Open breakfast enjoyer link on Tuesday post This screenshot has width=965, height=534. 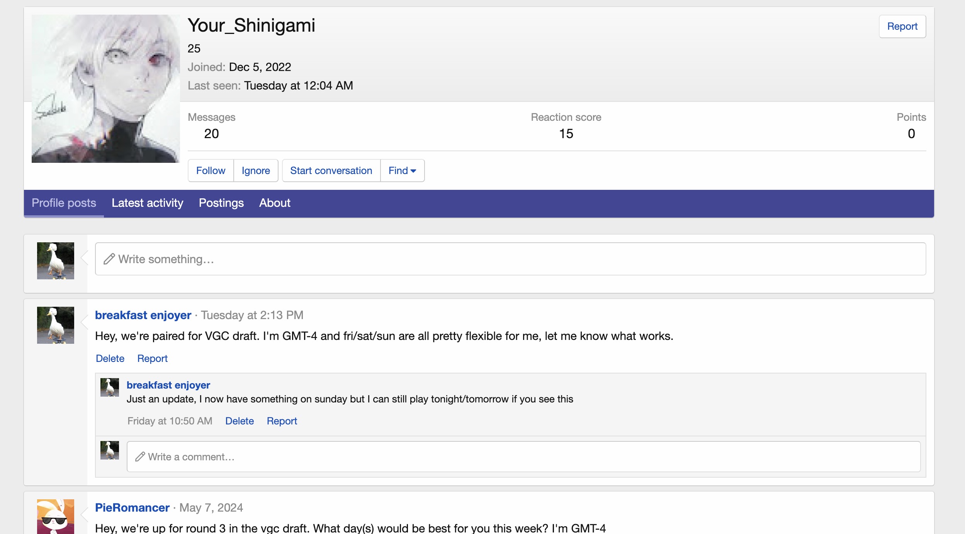(143, 315)
